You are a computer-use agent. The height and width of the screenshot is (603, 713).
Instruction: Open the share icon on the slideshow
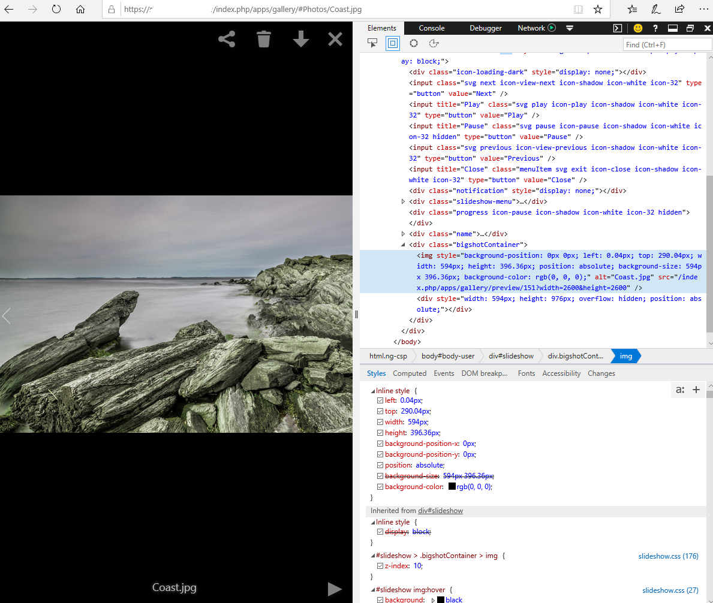[226, 38]
